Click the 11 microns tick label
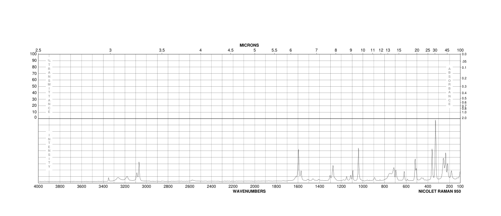 (373, 50)
